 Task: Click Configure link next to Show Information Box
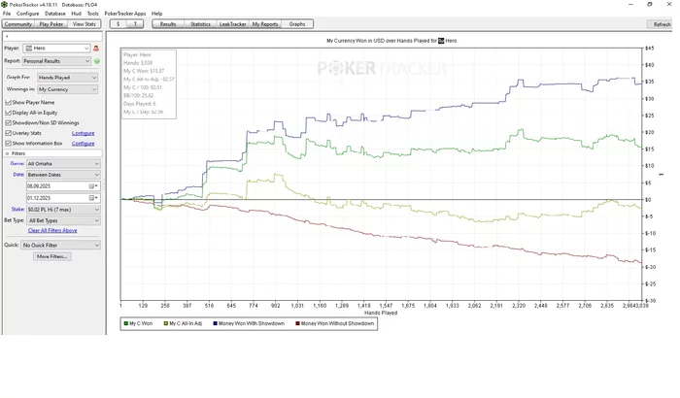coord(83,144)
